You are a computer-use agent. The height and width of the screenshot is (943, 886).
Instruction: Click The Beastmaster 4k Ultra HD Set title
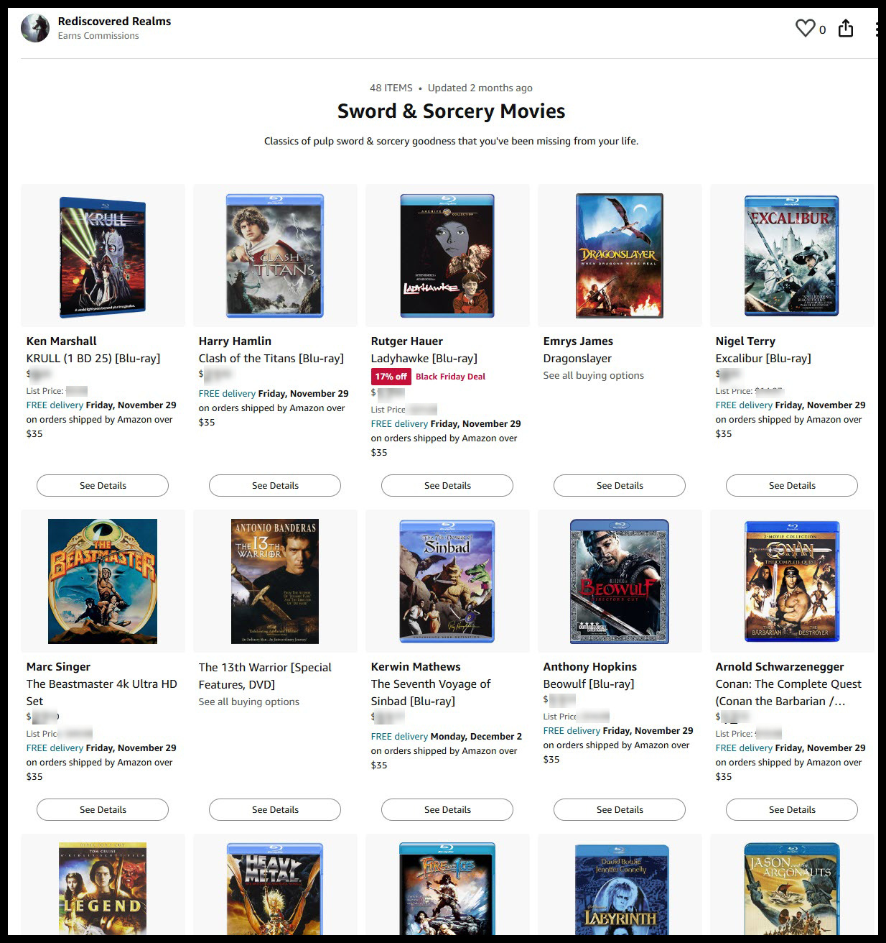tap(101, 692)
